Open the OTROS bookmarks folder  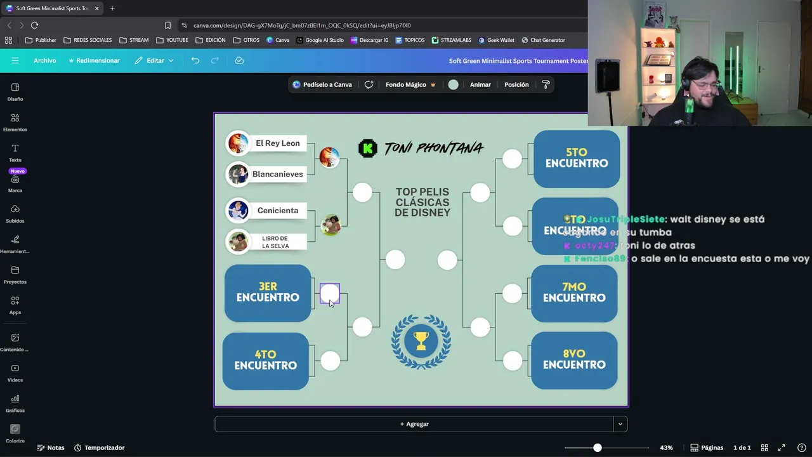click(246, 40)
